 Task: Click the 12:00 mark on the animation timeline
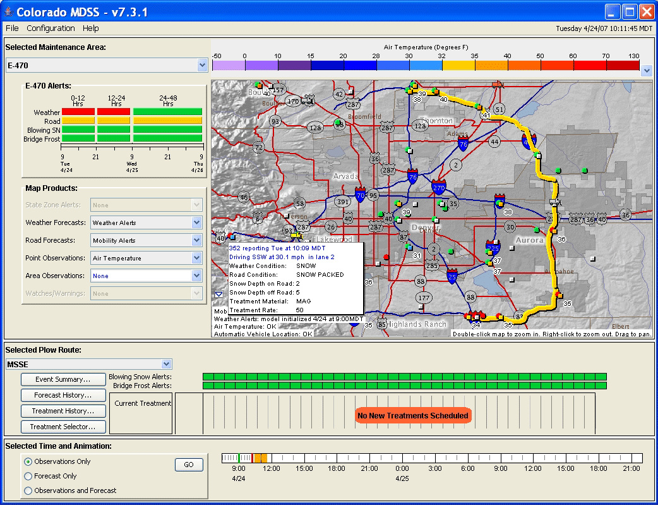pos(272,458)
